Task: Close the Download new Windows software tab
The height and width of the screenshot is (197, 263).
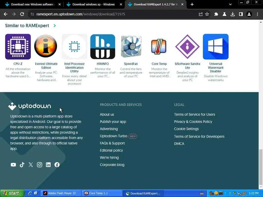Action: [60, 4]
